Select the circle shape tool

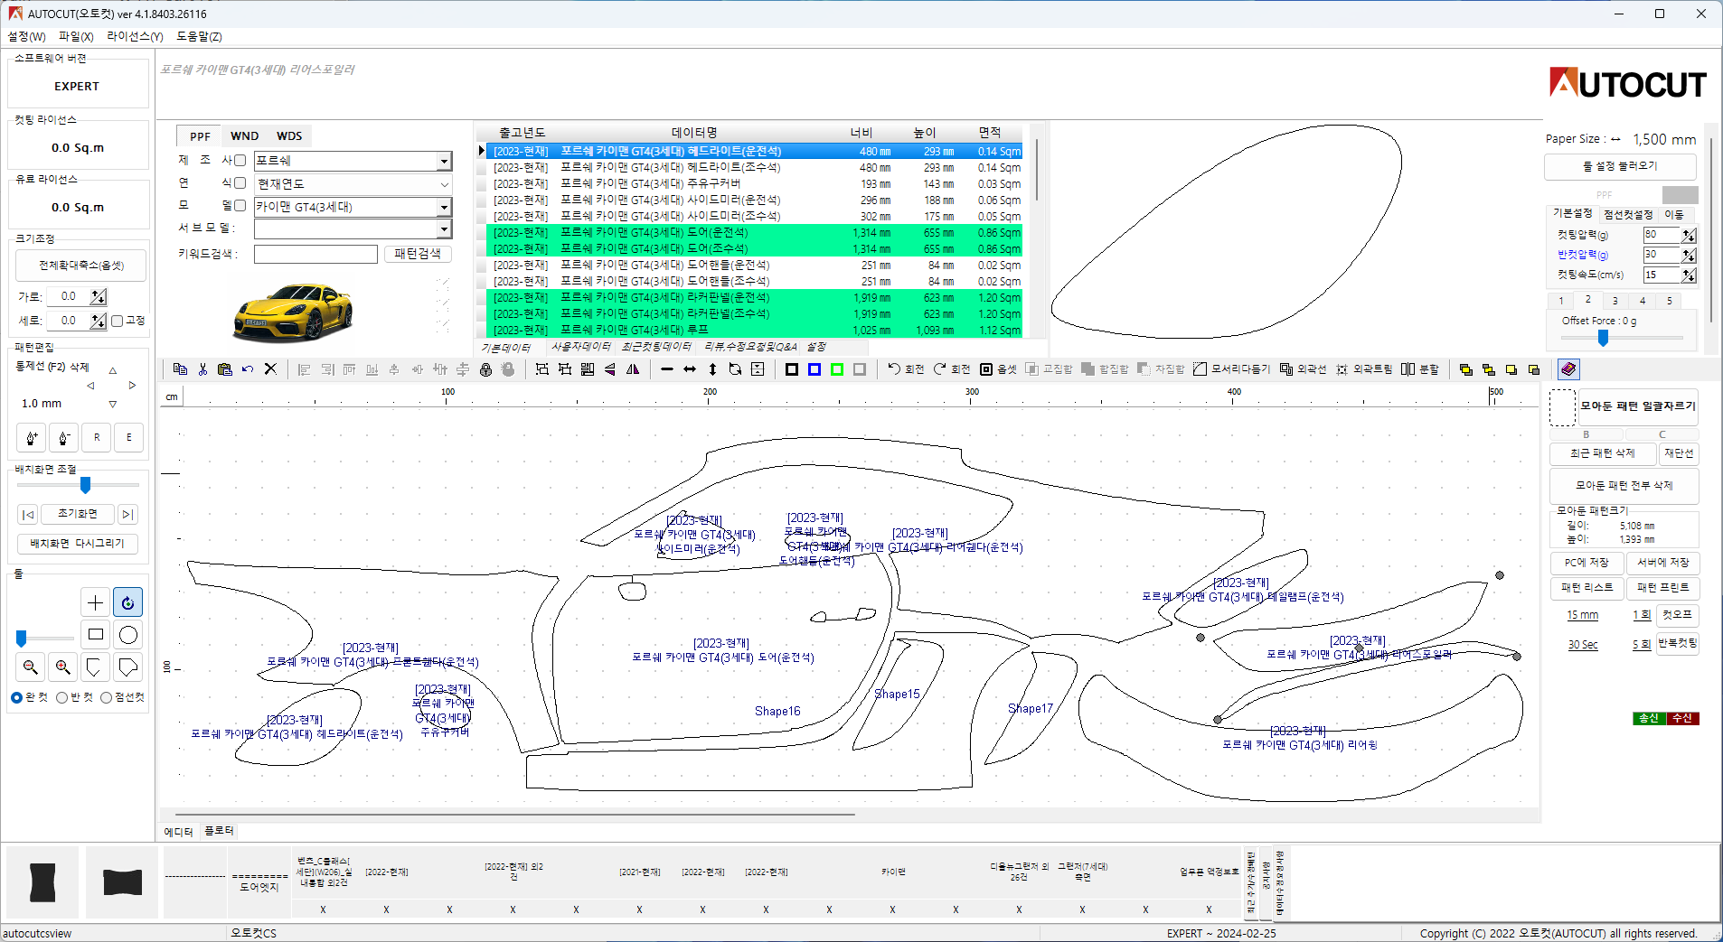127,635
